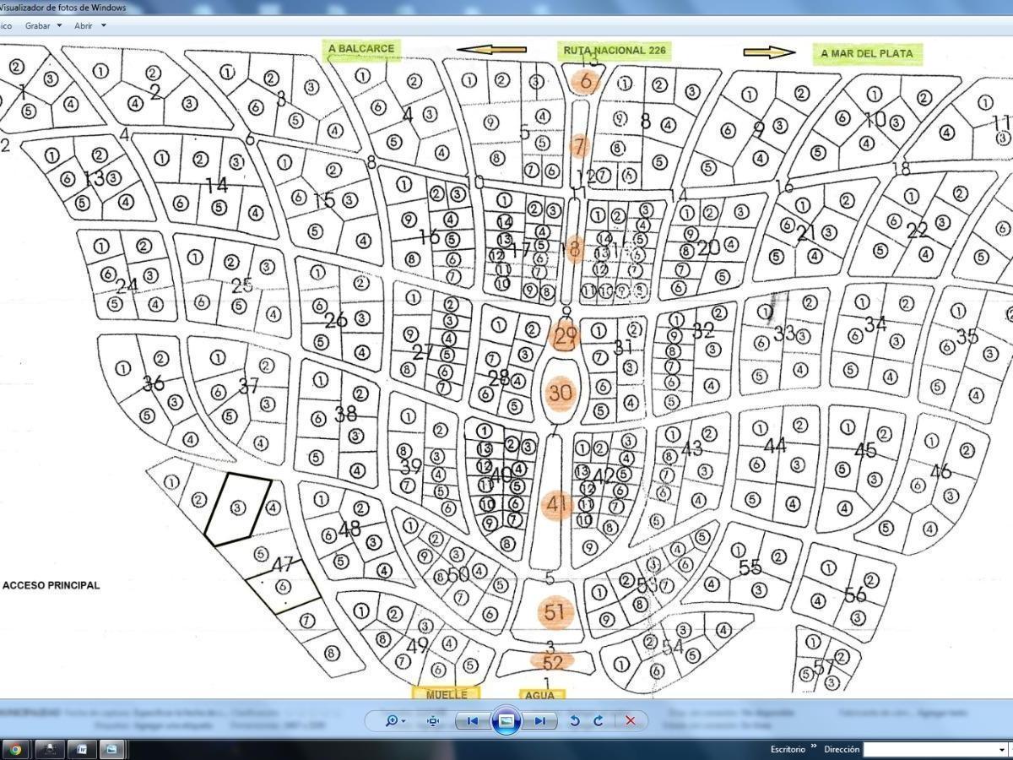Click the zoom magnifier icon
1013x760 pixels.
(x=391, y=720)
